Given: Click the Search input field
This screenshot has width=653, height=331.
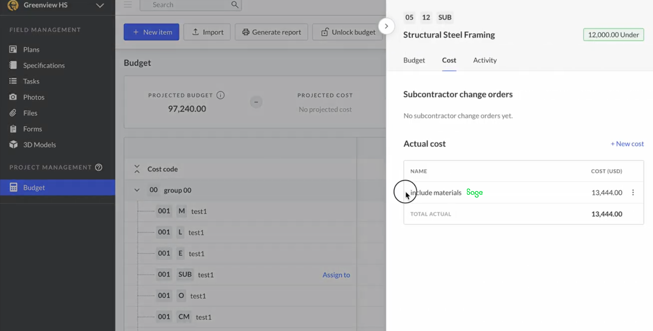Looking at the screenshot, I should pyautogui.click(x=187, y=5).
